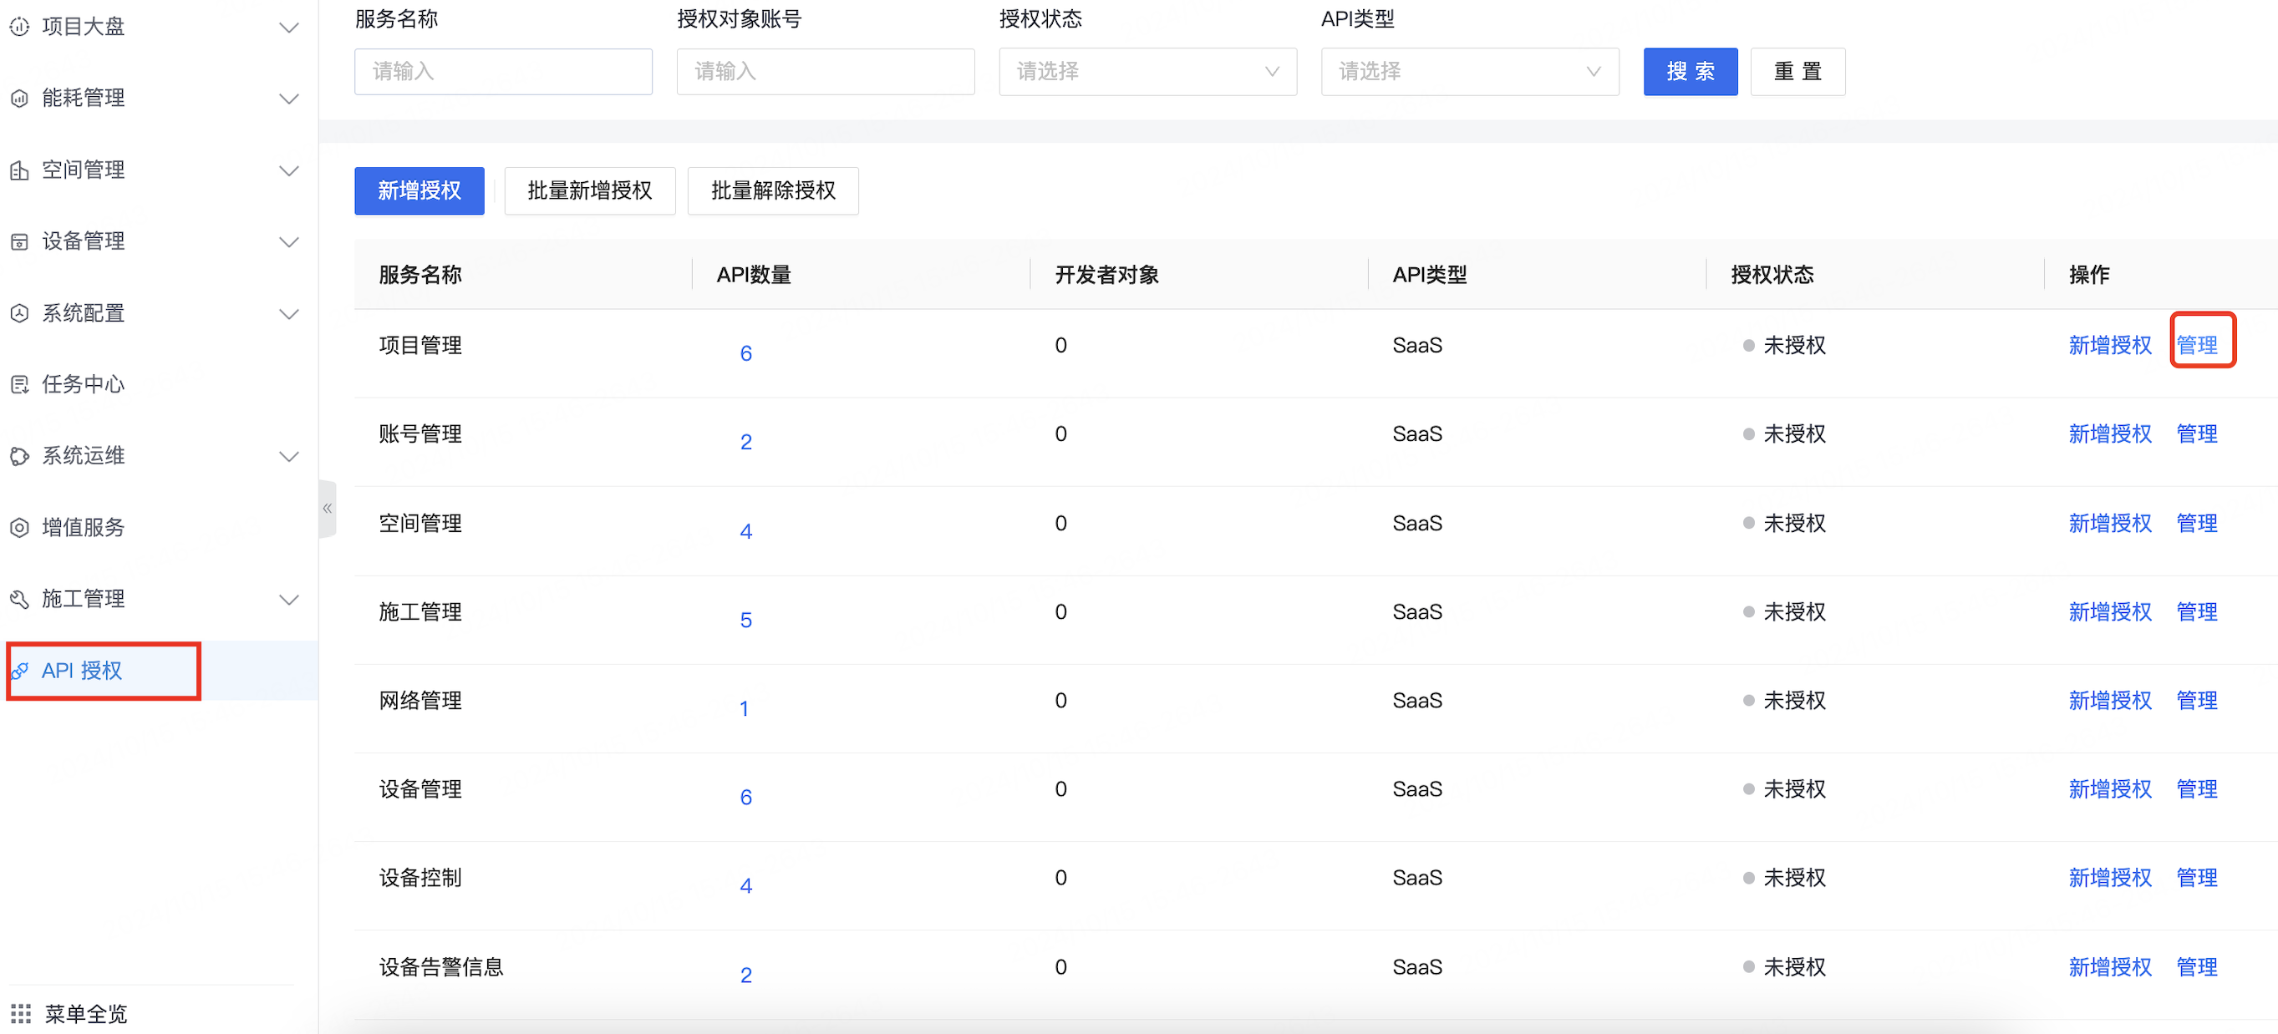Image resolution: width=2278 pixels, height=1034 pixels.
Task: Click the 任务中心 task list icon
Action: click(19, 384)
